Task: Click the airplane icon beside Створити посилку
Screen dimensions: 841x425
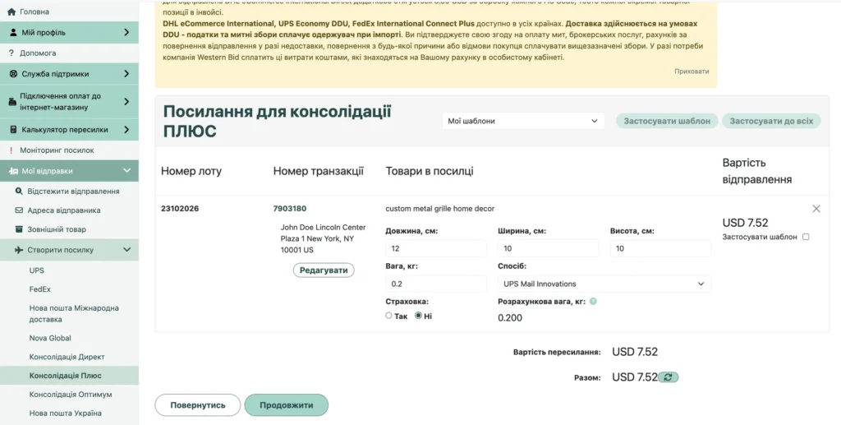Action: coord(20,250)
